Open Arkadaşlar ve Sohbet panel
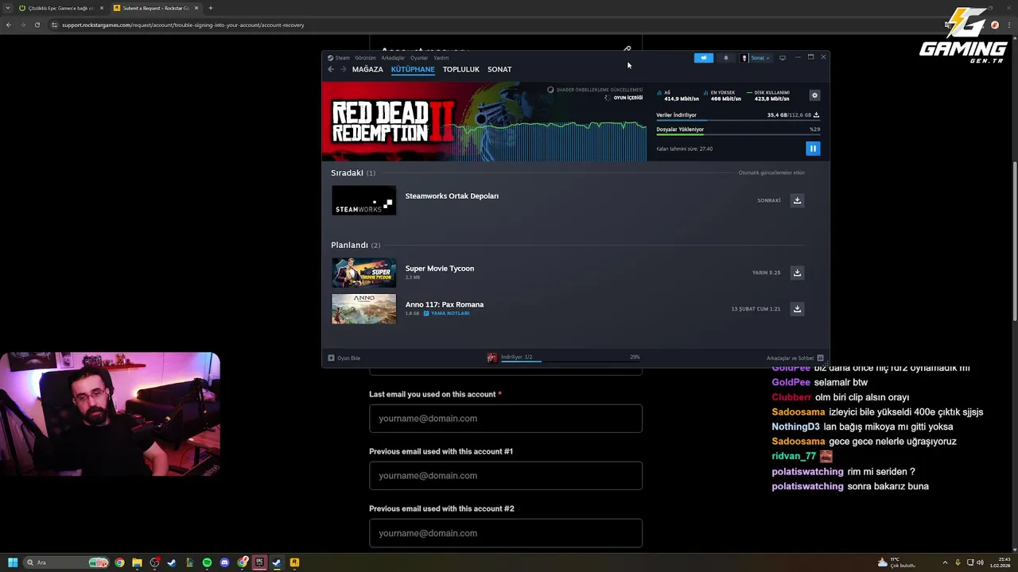 [795, 358]
